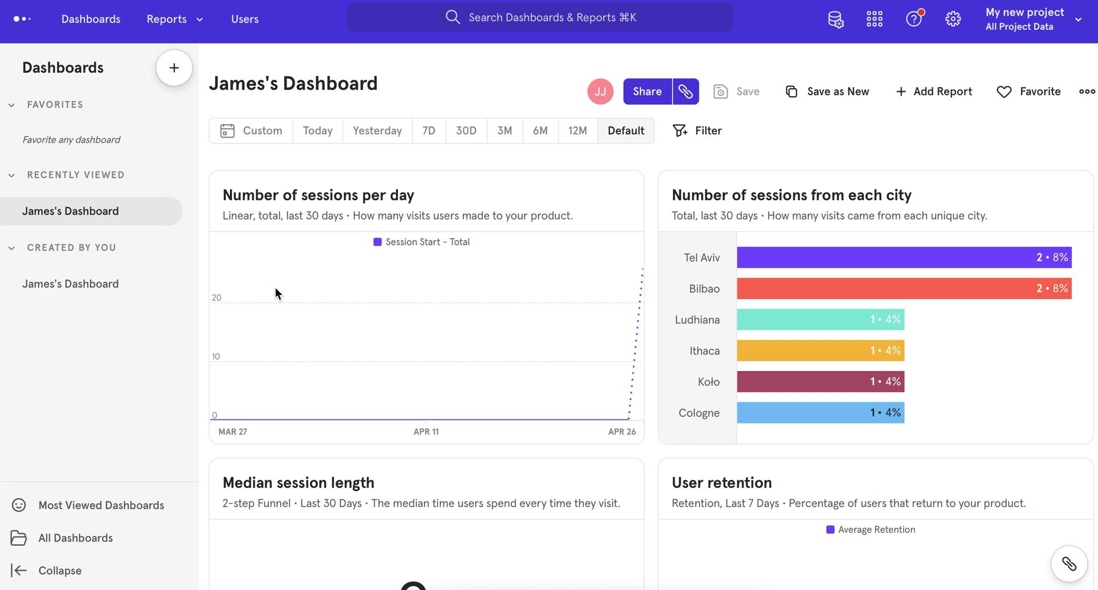
Task: Open the apps grid icon
Action: tap(874, 19)
